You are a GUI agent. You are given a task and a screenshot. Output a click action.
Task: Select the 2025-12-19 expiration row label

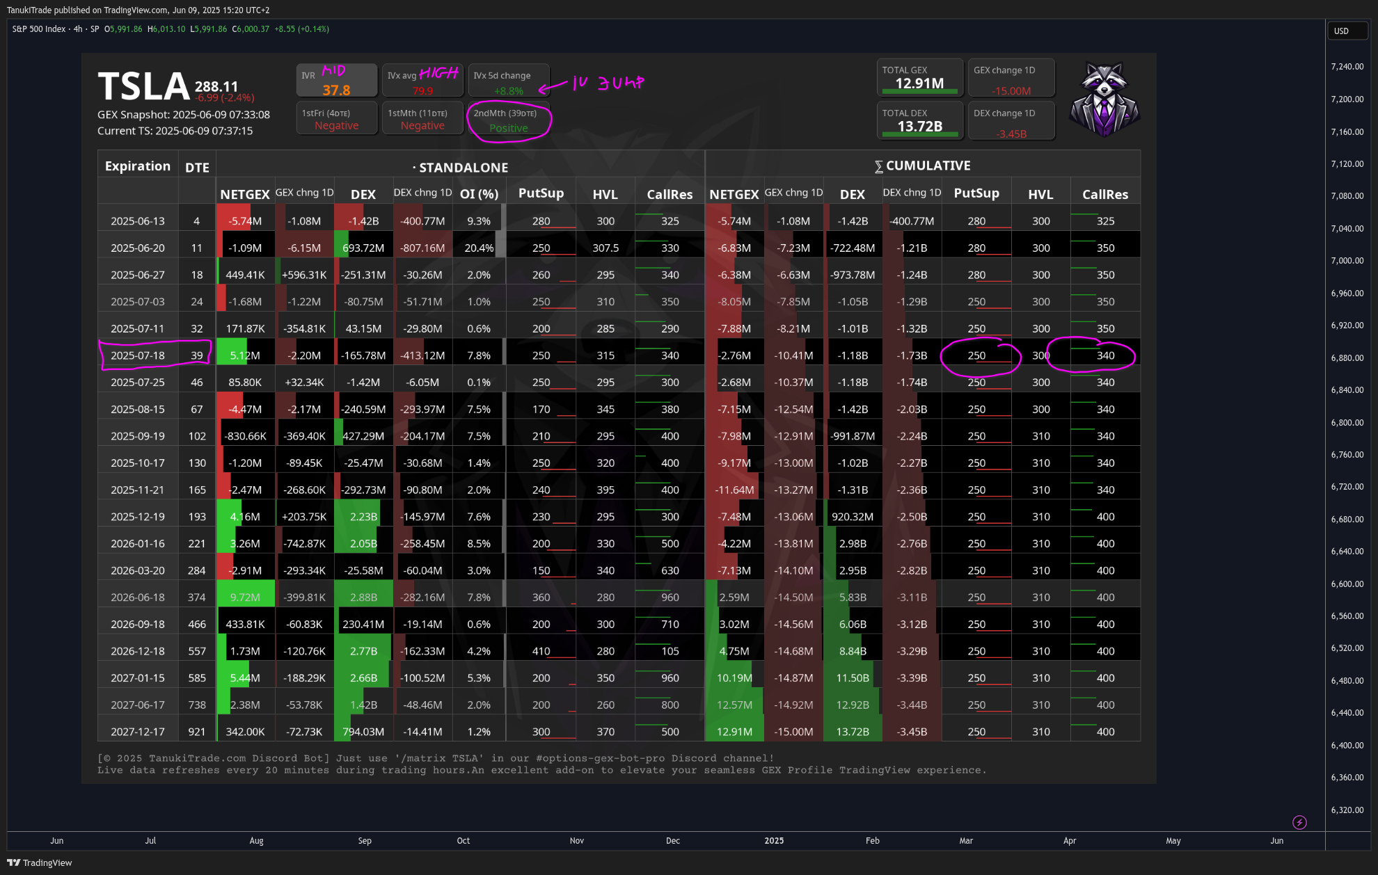pyautogui.click(x=138, y=517)
